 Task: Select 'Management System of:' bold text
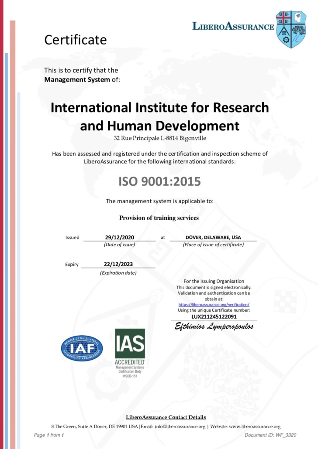point(82,80)
